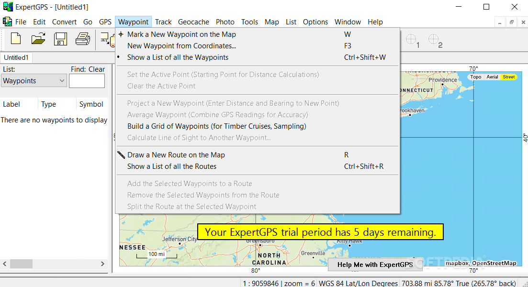Screen dimensions: 528x287
Task: Select the crosshair 2 toolbar icon
Action: coord(435,40)
